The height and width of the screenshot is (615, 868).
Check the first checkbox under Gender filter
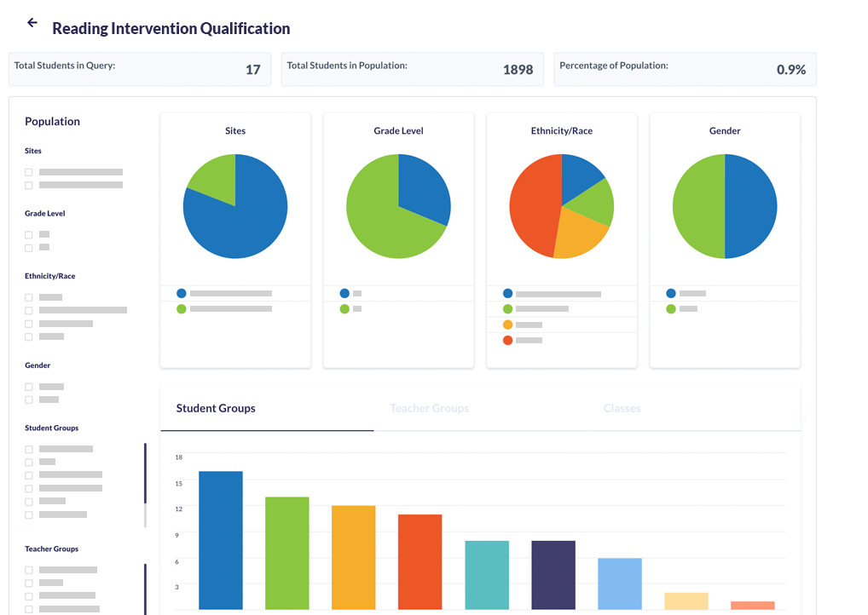tap(29, 387)
